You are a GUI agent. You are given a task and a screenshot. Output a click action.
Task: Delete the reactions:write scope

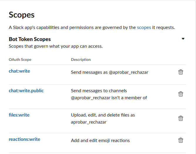point(181,140)
